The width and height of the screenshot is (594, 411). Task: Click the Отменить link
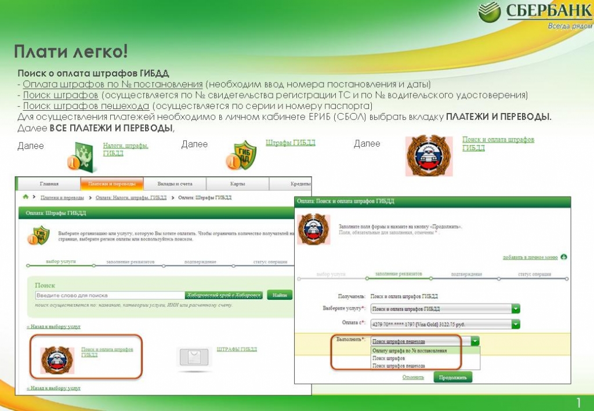[414, 377]
